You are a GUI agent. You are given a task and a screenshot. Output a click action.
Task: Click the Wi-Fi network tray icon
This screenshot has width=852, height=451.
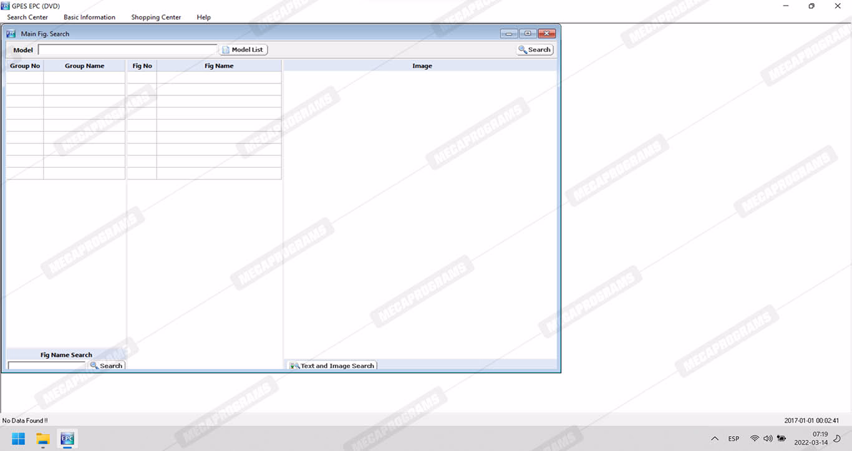pyautogui.click(x=755, y=439)
